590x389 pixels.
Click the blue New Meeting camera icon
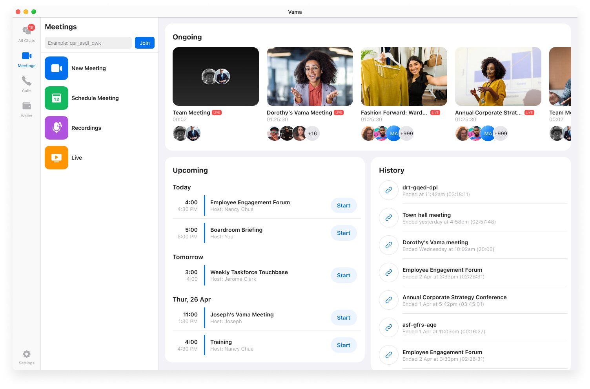click(x=56, y=68)
